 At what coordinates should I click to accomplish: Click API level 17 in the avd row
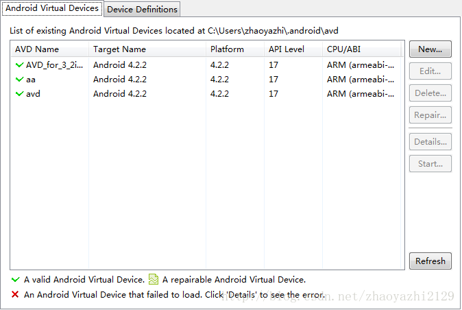273,94
